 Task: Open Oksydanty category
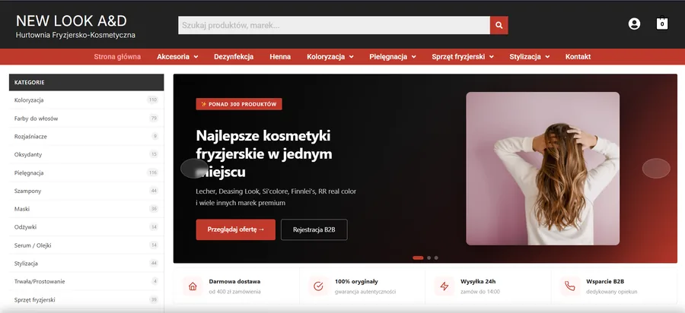point(87,154)
